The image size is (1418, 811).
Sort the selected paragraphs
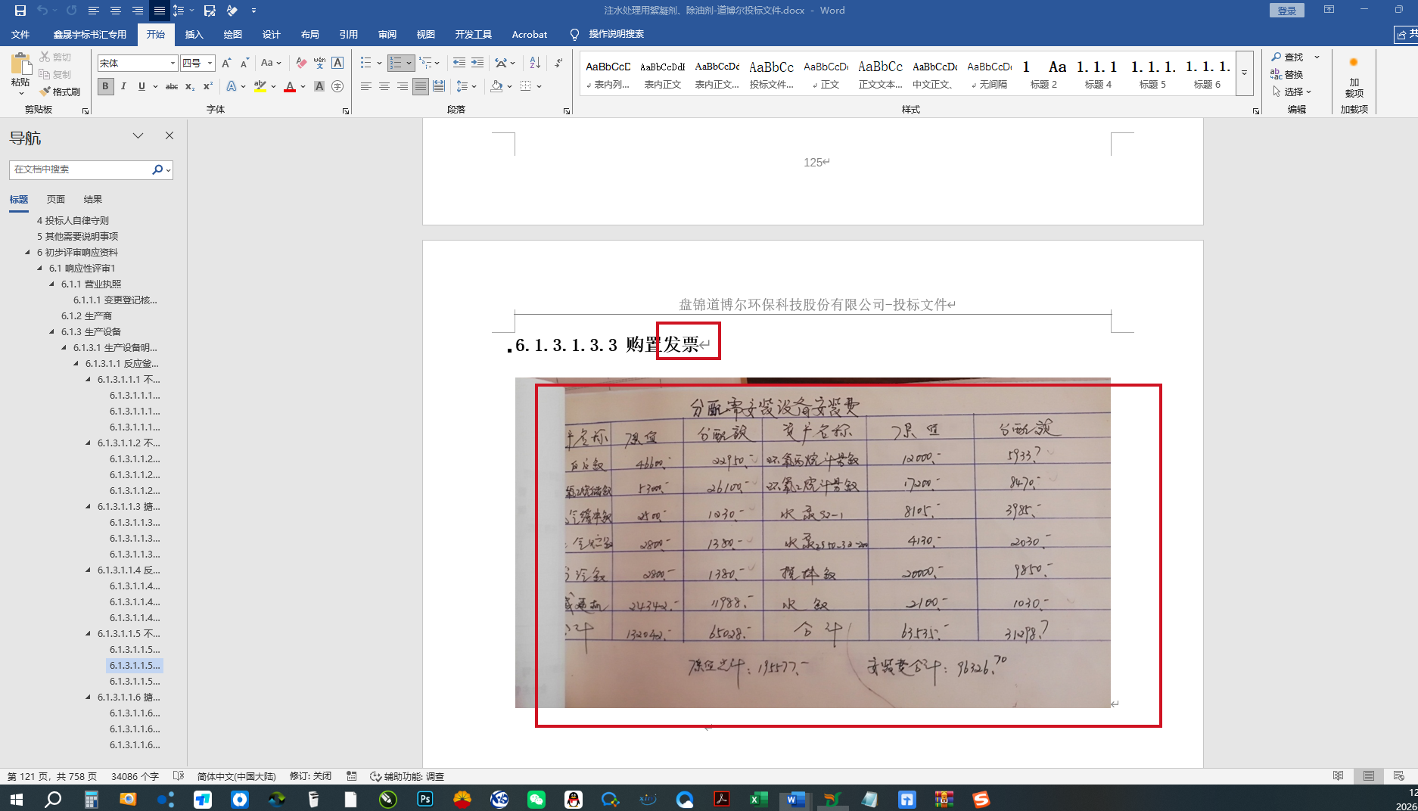(x=535, y=63)
